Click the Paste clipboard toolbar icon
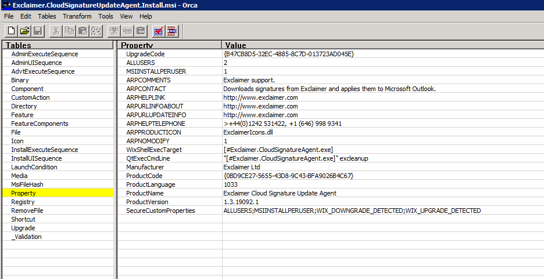The width and height of the screenshot is (544, 279). [83, 31]
